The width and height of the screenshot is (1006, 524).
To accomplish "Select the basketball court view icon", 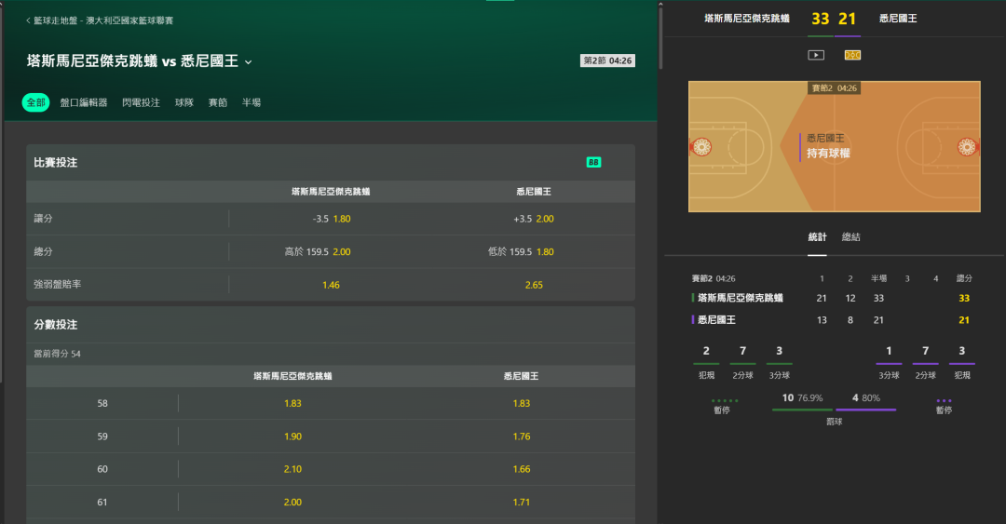I will point(852,55).
